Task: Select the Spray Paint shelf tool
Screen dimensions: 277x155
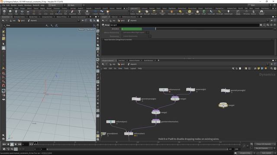Action: point(72,12)
